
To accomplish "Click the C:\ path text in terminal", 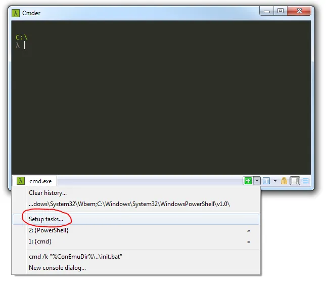I will (21, 37).
